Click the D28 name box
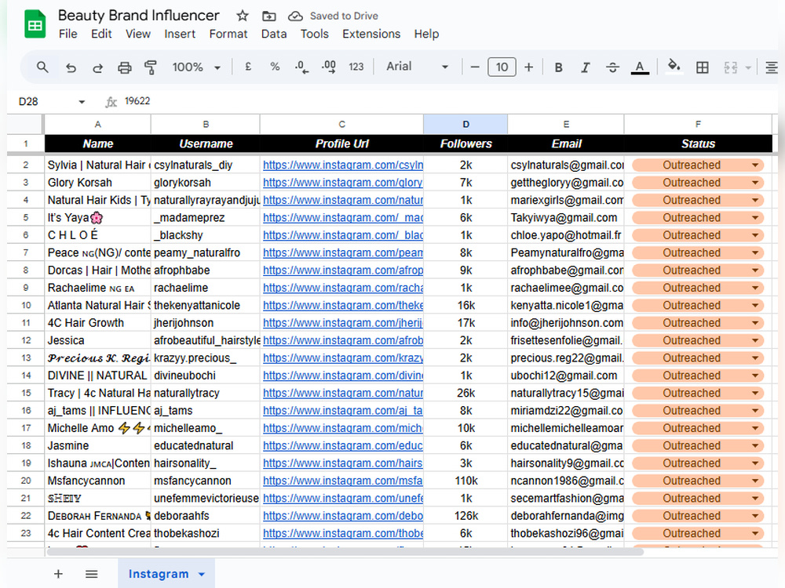 (46, 102)
